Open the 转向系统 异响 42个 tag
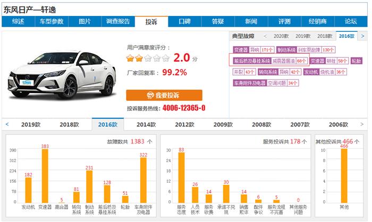This screenshot has width=372, height=222. [x=280, y=72]
